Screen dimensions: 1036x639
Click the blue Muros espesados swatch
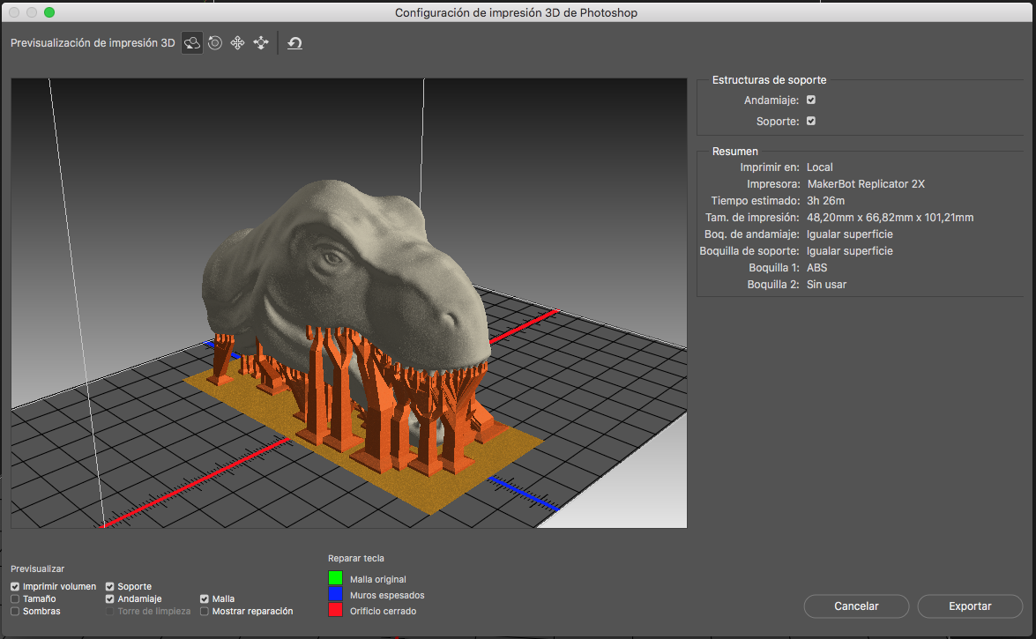click(335, 594)
